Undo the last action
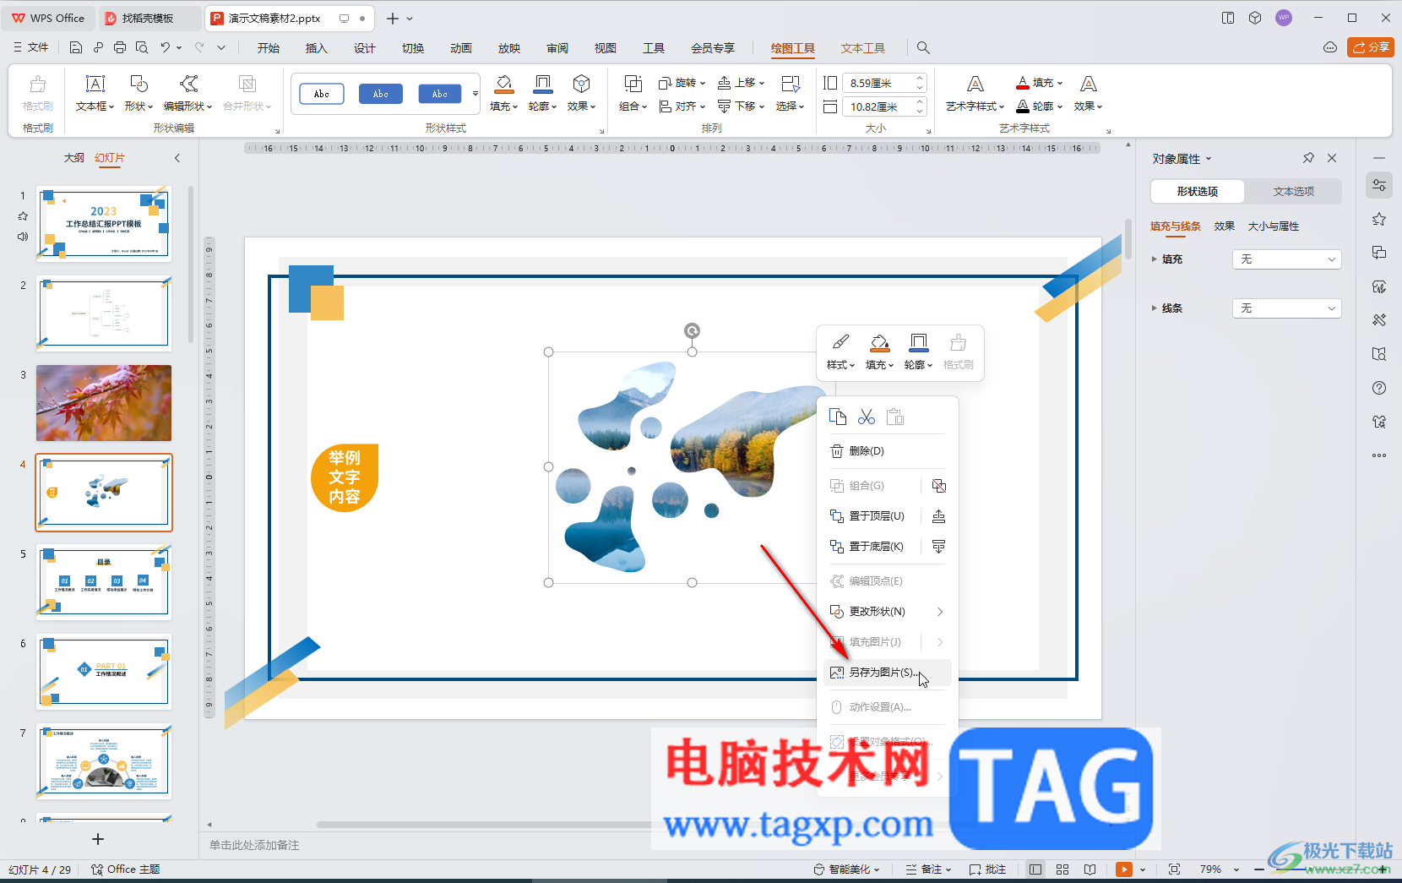1402x883 pixels. pos(166,47)
